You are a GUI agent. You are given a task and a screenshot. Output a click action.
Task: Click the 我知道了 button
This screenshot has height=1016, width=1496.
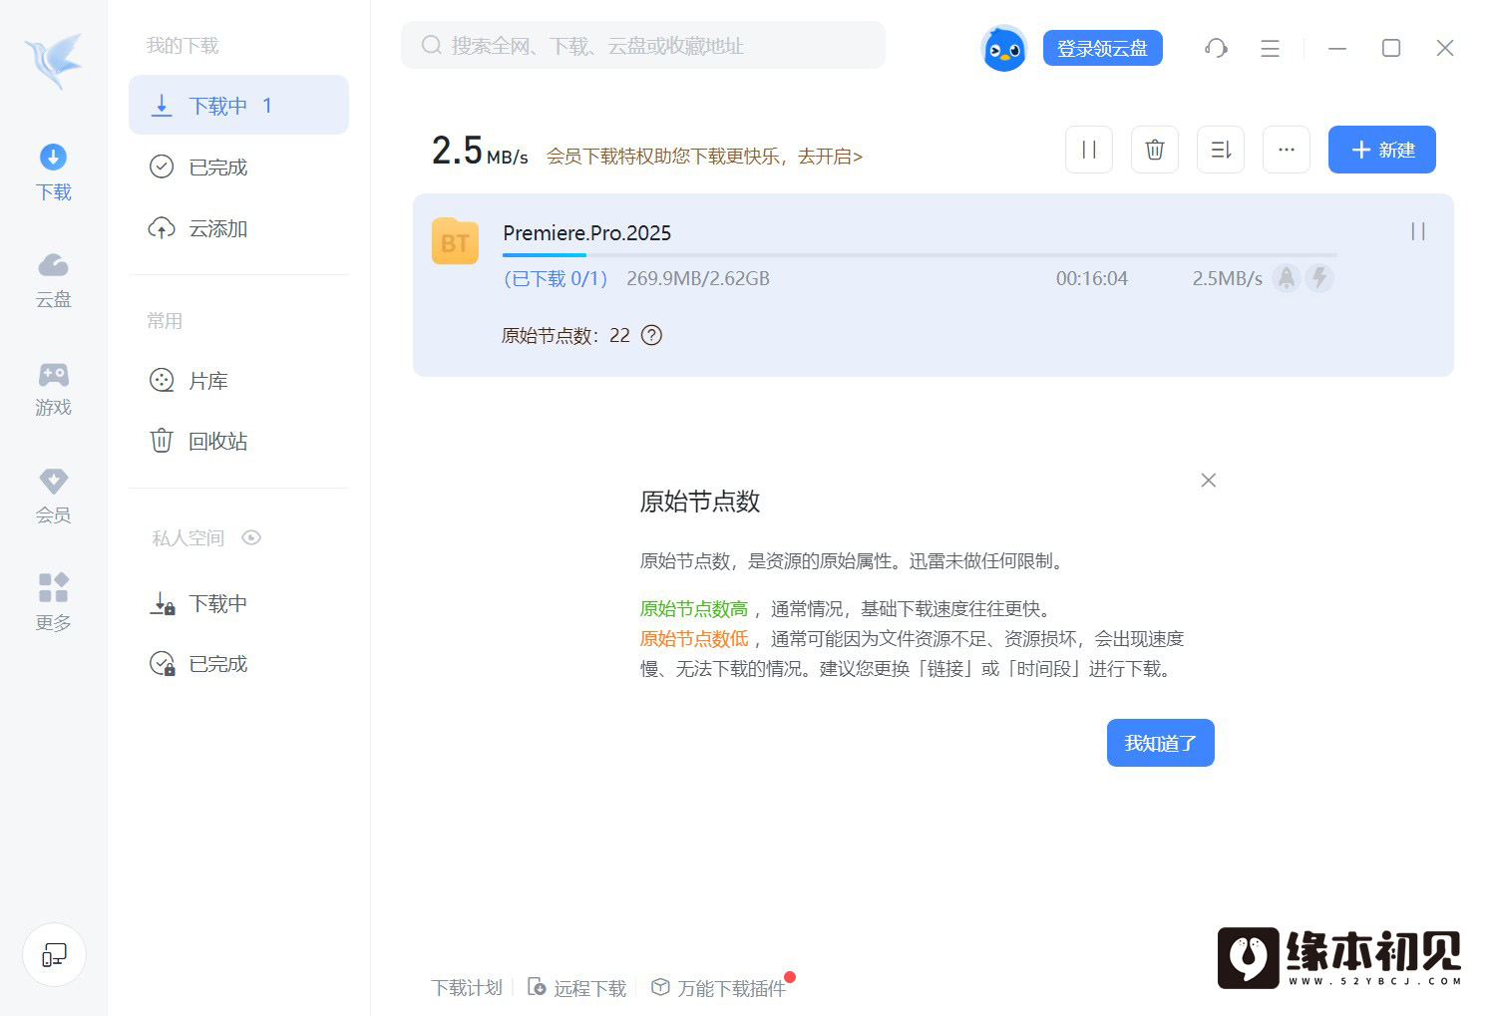1161,743
